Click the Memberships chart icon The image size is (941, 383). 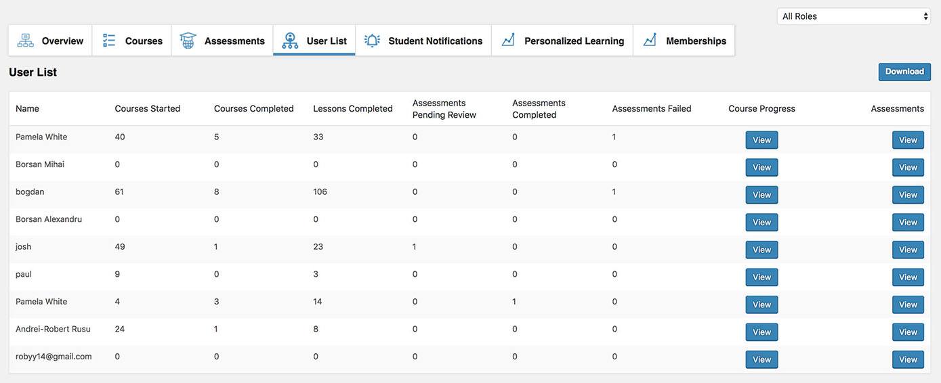point(650,41)
